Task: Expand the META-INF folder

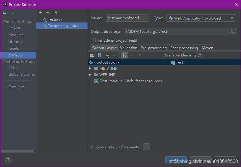Action: (90, 69)
